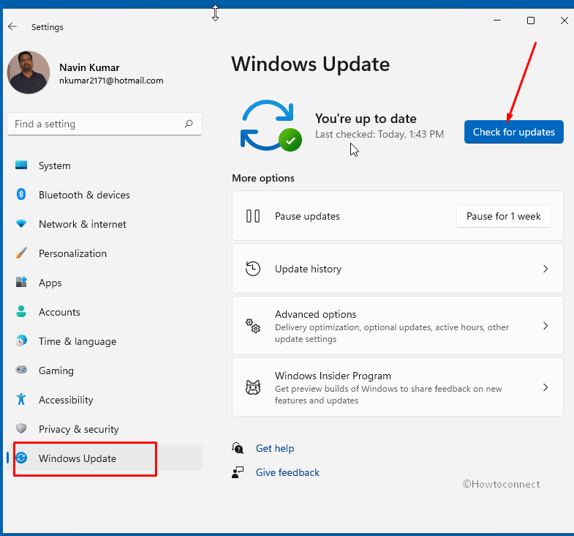
Task: Click the Accessibility figure icon
Action: (21, 400)
